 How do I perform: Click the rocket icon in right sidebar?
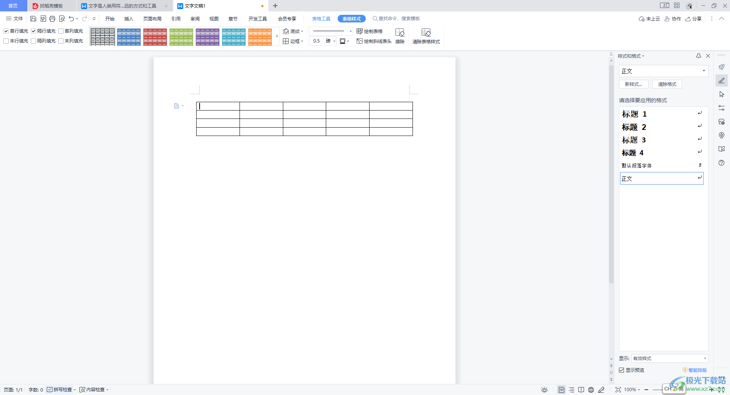[722, 67]
